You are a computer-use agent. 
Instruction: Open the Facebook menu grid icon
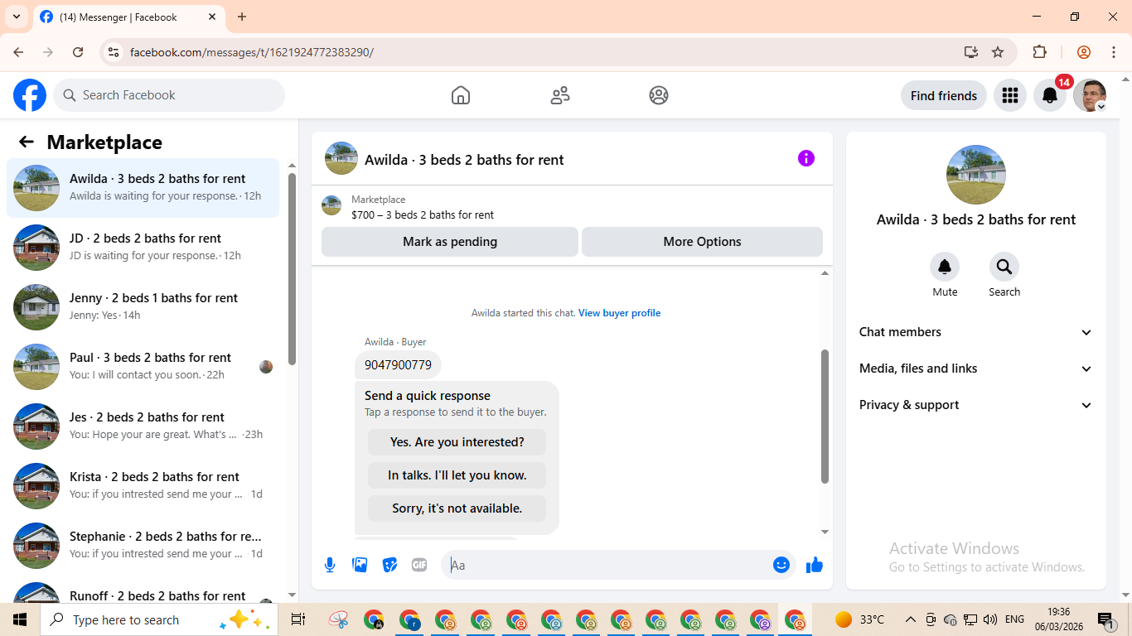click(x=1009, y=95)
